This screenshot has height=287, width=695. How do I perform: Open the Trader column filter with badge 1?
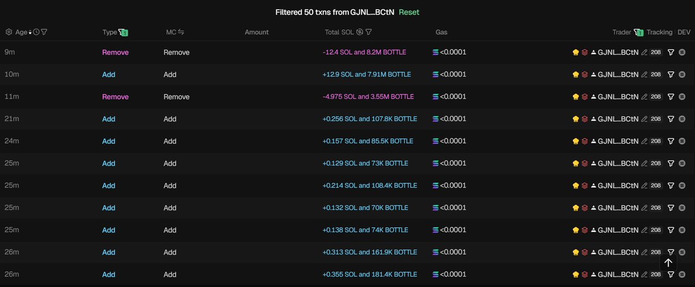point(638,32)
